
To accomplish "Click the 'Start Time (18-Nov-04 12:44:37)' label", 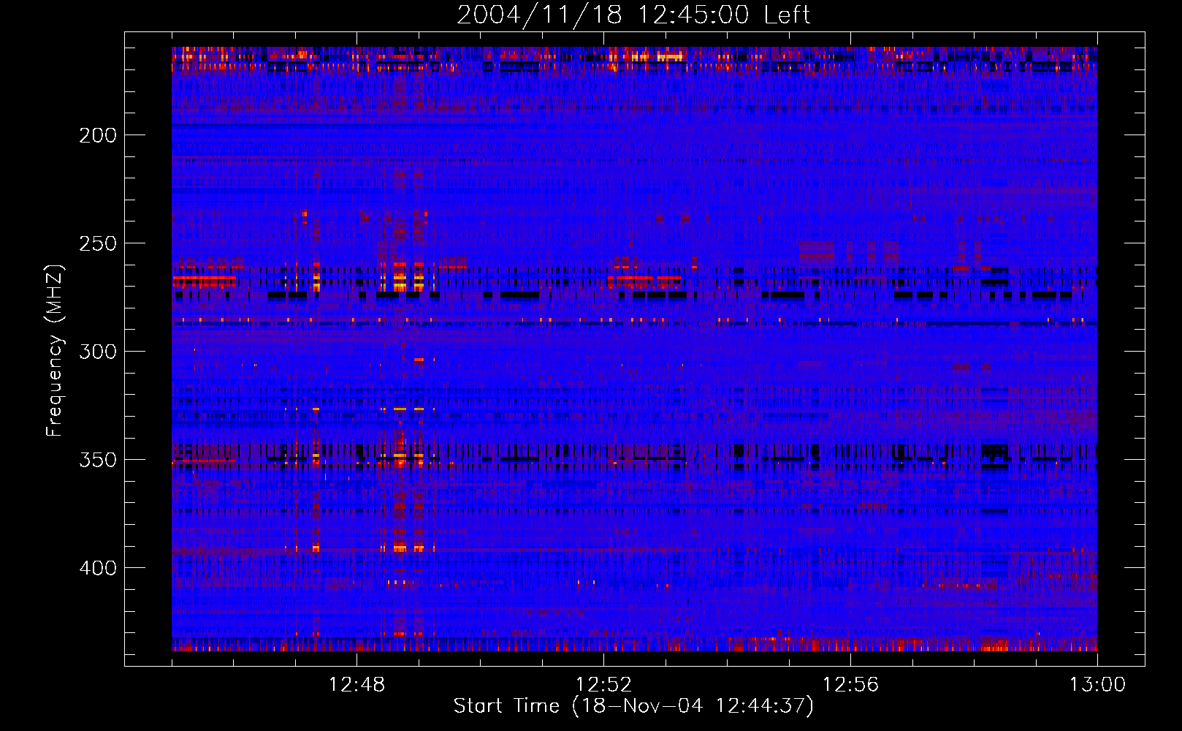I will [x=633, y=706].
